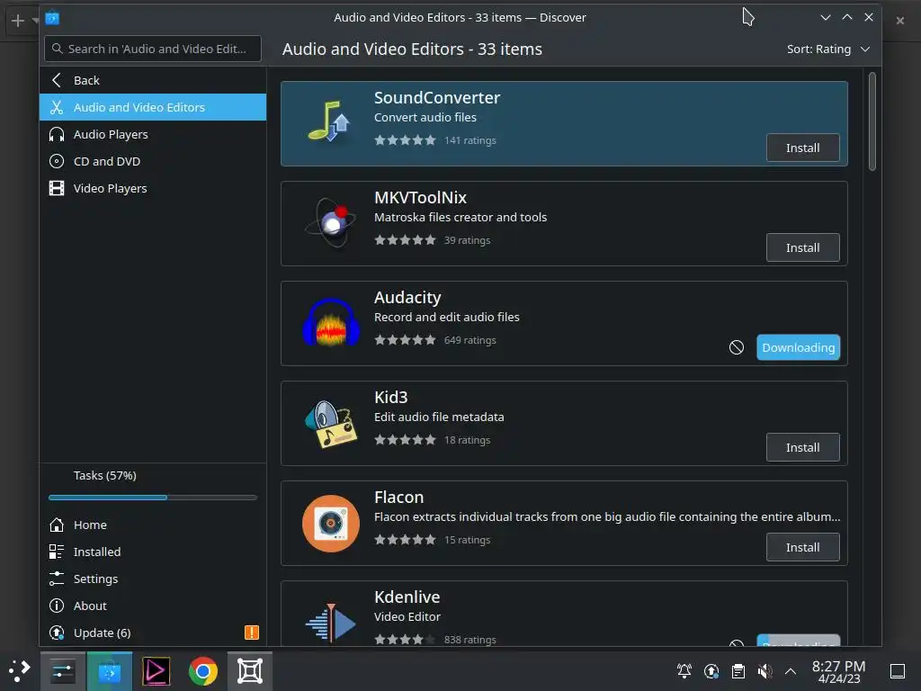Image resolution: width=921 pixels, height=691 pixels.
Task: Click the show desktop icon
Action: point(898,670)
